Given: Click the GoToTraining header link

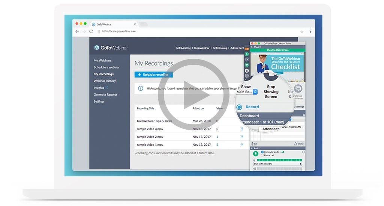Looking at the screenshot, I should pyautogui.click(x=220, y=48).
